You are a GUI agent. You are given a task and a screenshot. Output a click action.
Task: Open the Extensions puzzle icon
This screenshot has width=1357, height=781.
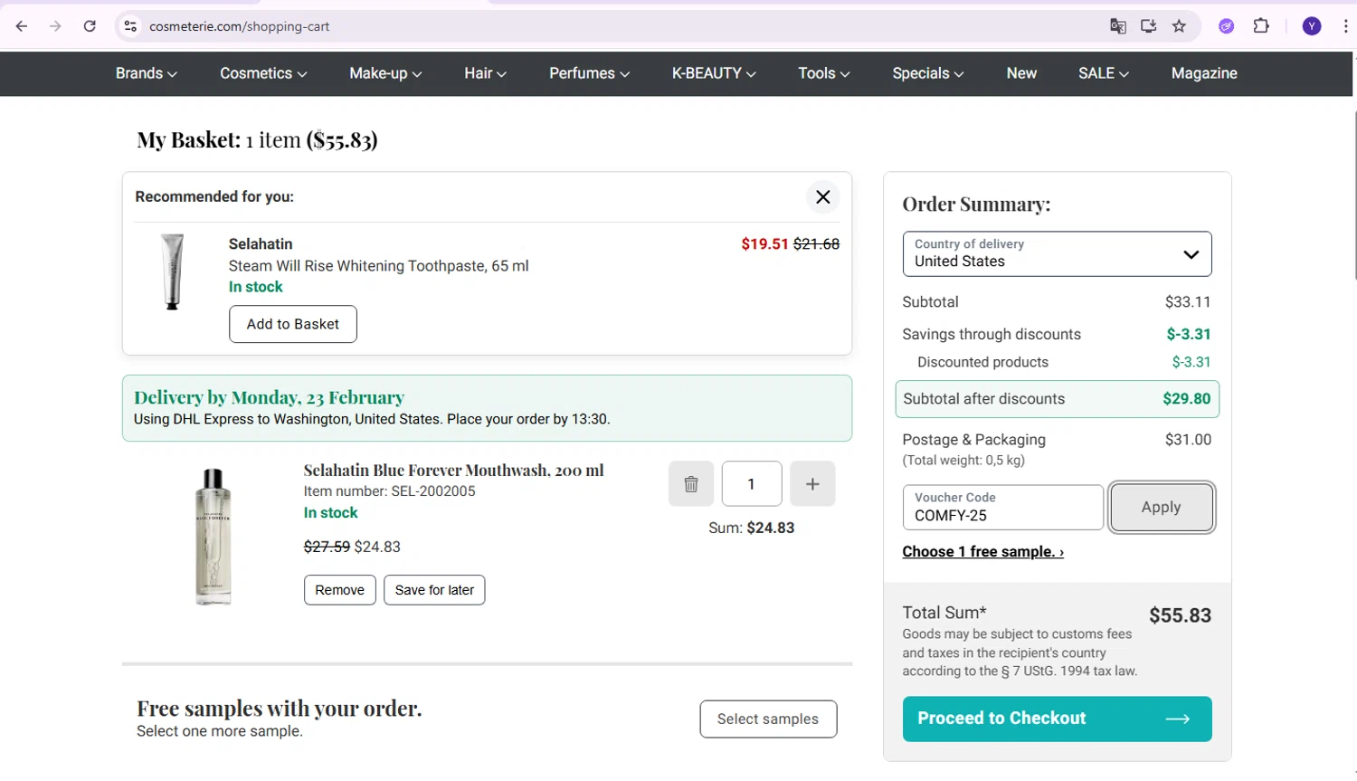(x=1261, y=26)
